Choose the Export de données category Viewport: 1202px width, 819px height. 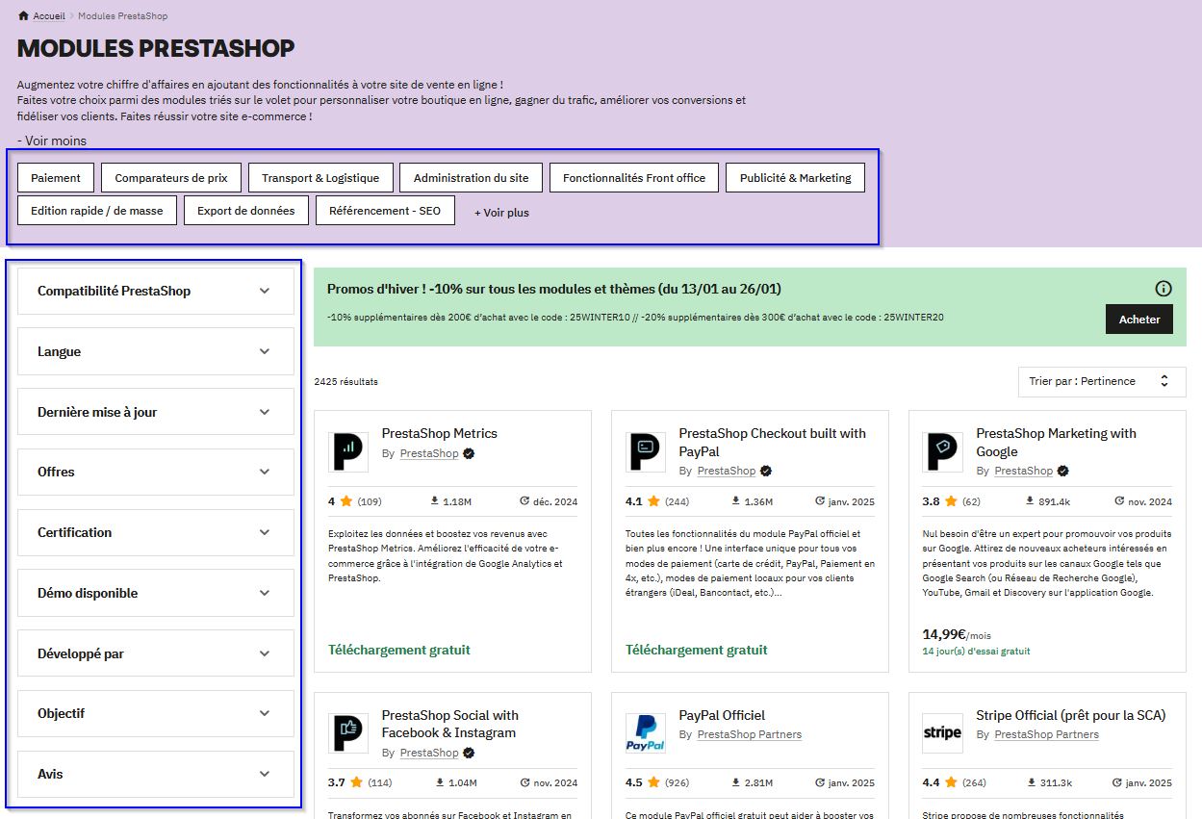click(x=246, y=211)
